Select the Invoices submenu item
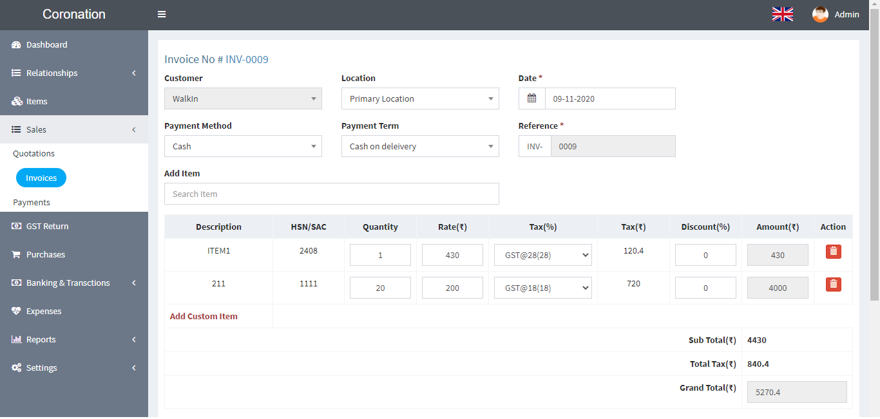 [41, 178]
